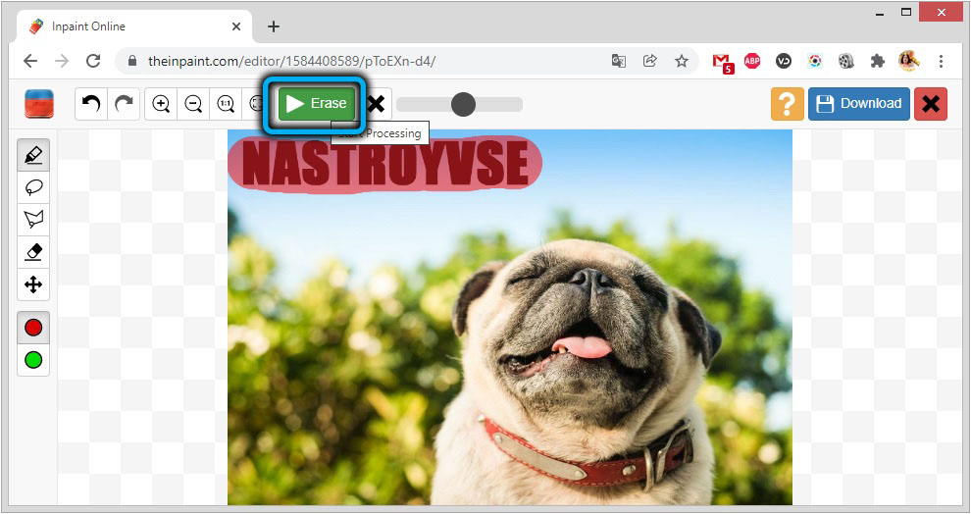Image resolution: width=971 pixels, height=514 pixels.
Task: Zoom out of the image
Action: [x=193, y=103]
